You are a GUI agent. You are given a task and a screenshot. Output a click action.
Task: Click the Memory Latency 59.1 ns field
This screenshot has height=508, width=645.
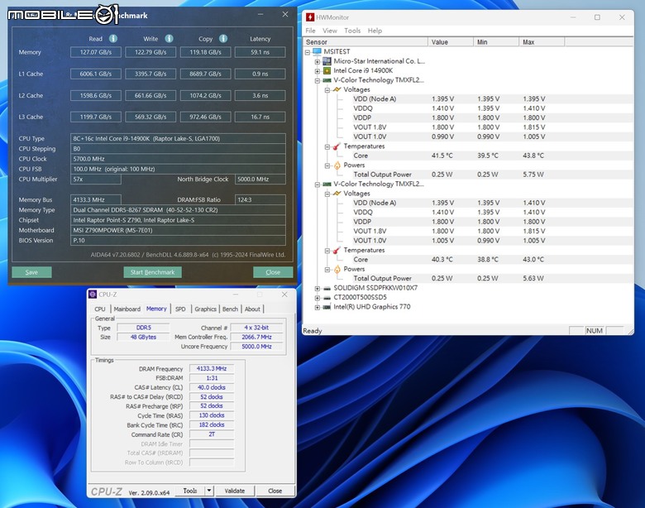[x=260, y=52]
